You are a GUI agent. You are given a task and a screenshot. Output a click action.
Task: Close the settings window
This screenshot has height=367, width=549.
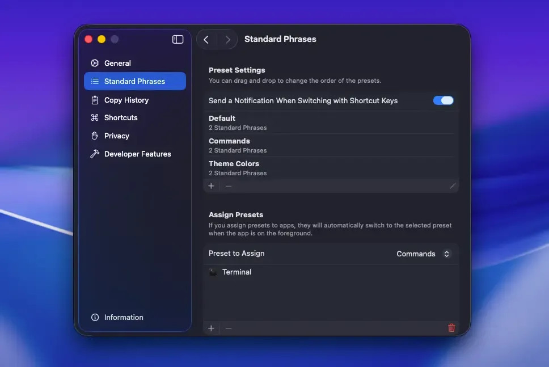(88, 39)
